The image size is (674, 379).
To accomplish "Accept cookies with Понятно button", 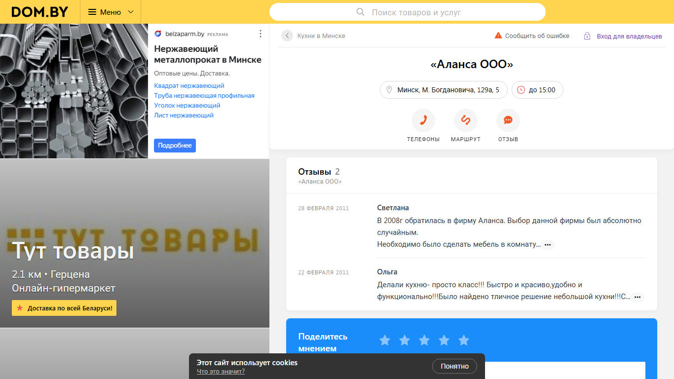I will coord(454,366).
